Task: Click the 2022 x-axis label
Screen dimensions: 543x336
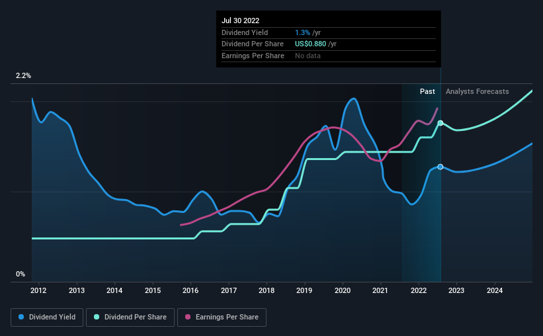Action: pos(419,290)
